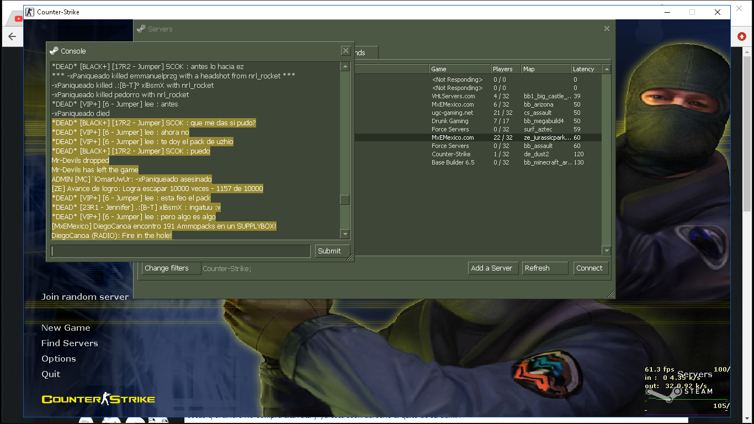The height and width of the screenshot is (424, 754).
Task: Click the server list scrollbar down arrow
Action: [607, 251]
